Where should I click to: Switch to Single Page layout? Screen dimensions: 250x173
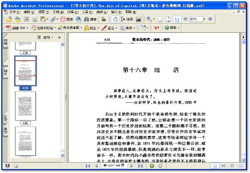(x=215, y=166)
